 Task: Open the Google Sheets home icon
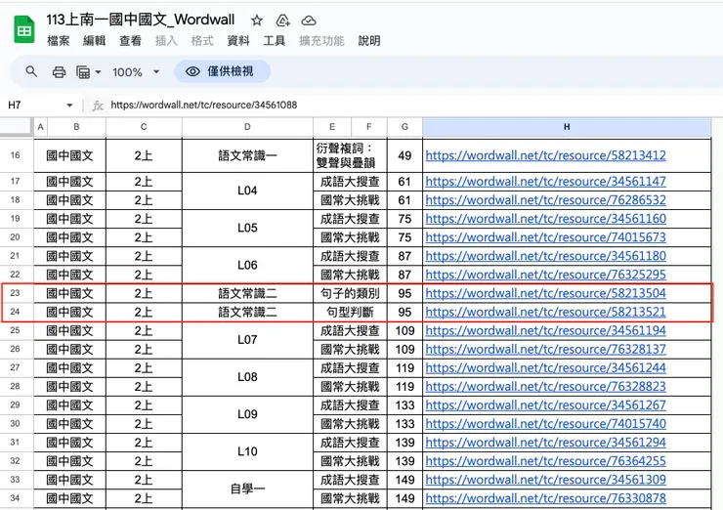tap(24, 29)
